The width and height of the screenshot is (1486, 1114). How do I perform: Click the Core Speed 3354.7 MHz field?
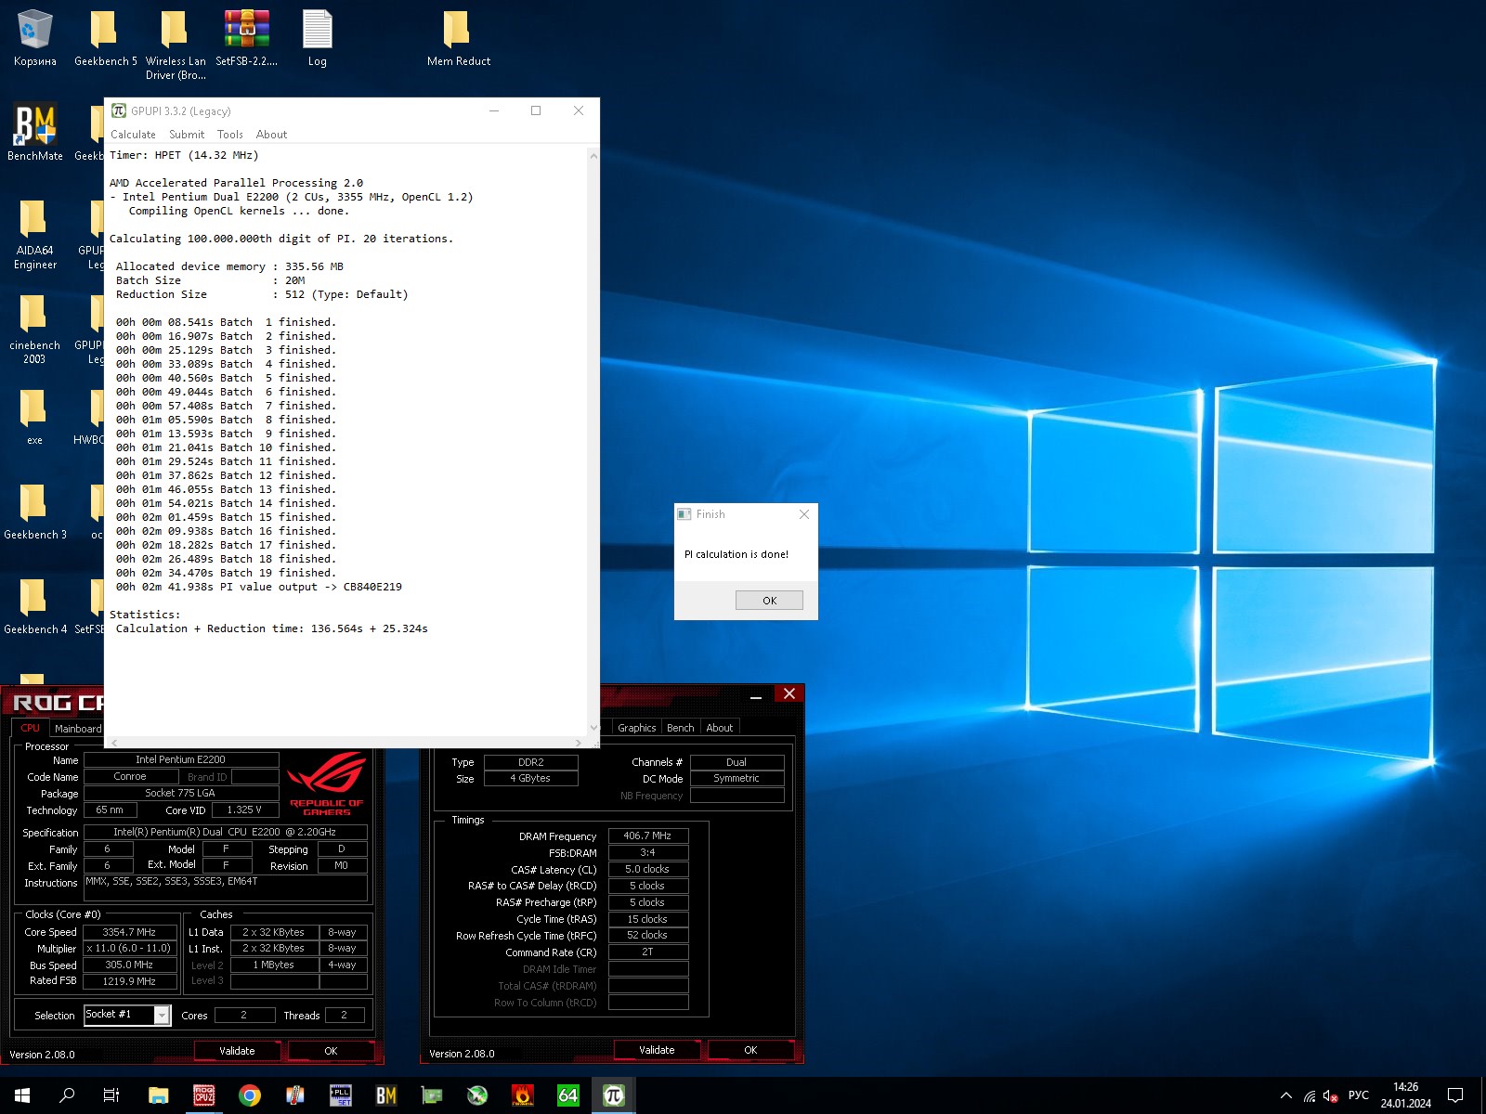129,932
